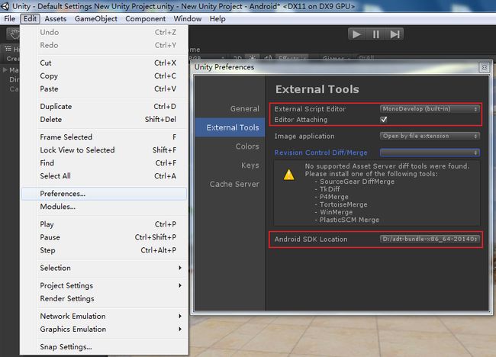Expand the Graphics Emulation submenu

(x=104, y=330)
